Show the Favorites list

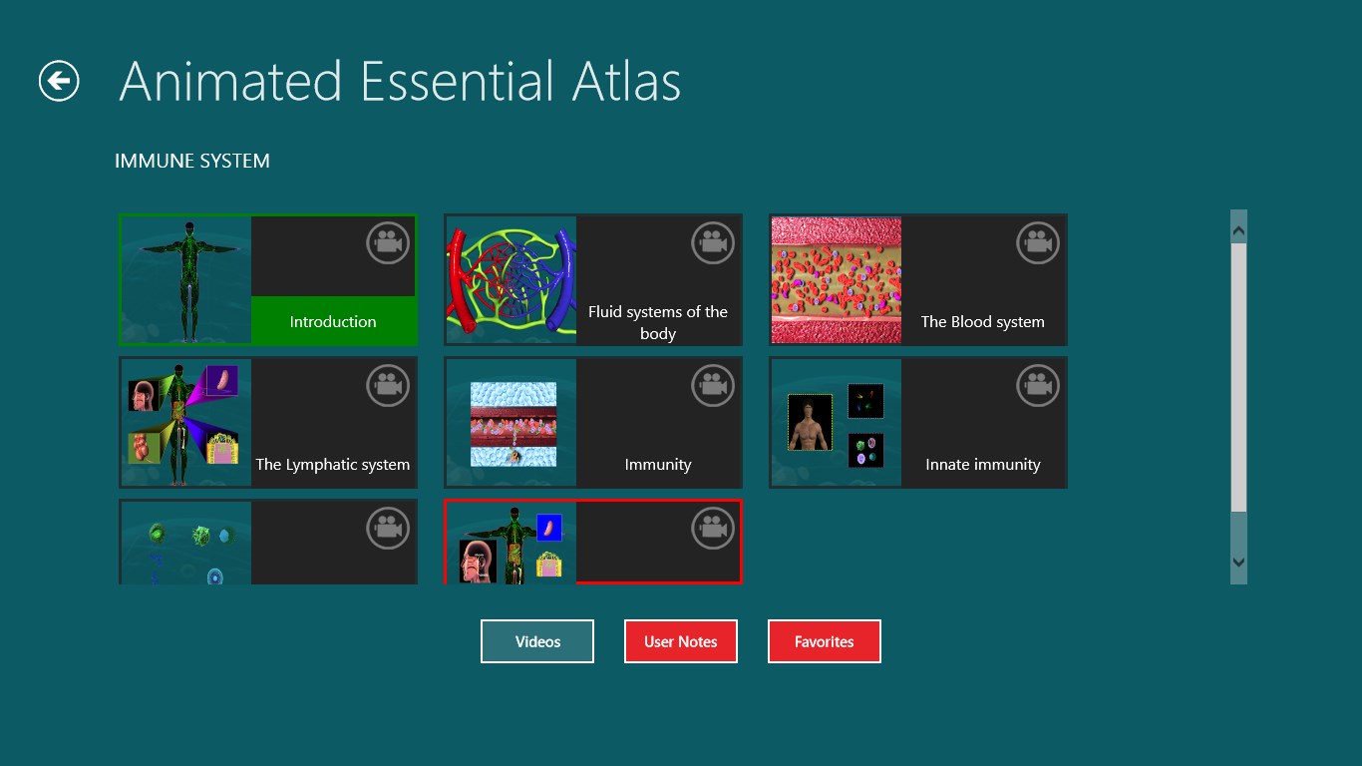(x=825, y=641)
